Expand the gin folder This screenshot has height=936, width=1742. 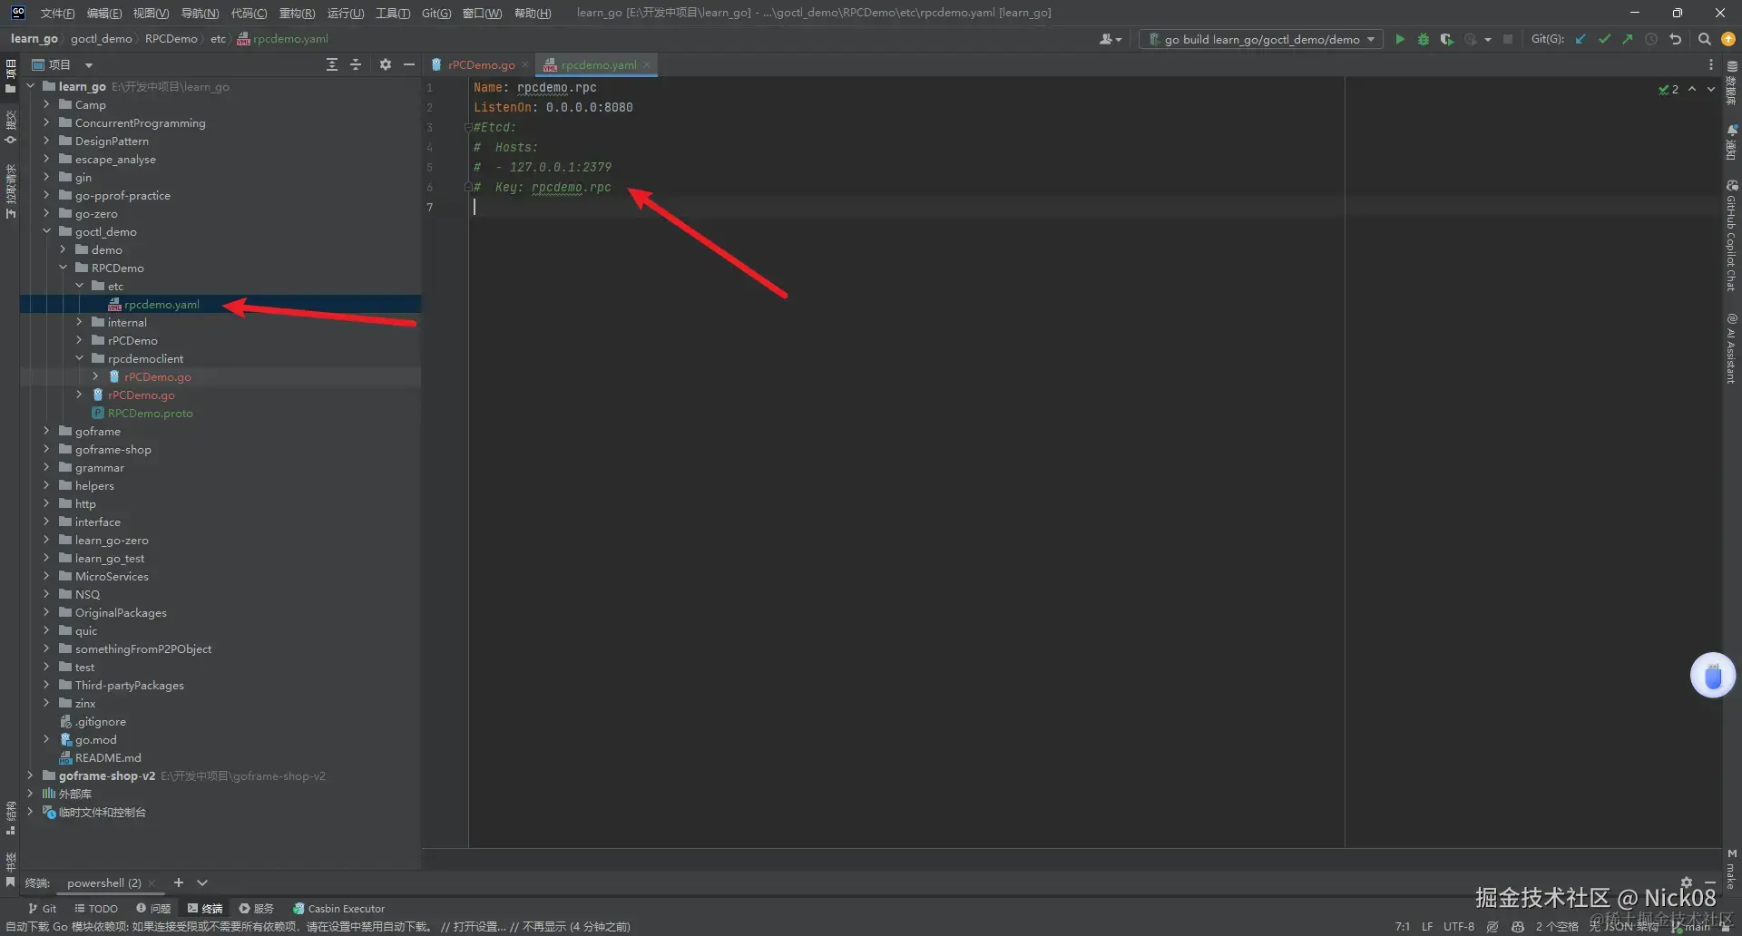click(46, 177)
